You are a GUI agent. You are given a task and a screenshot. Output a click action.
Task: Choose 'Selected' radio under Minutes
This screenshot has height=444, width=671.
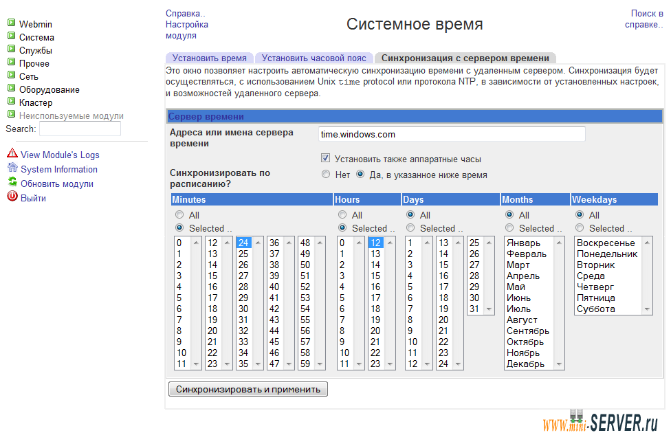pos(179,227)
